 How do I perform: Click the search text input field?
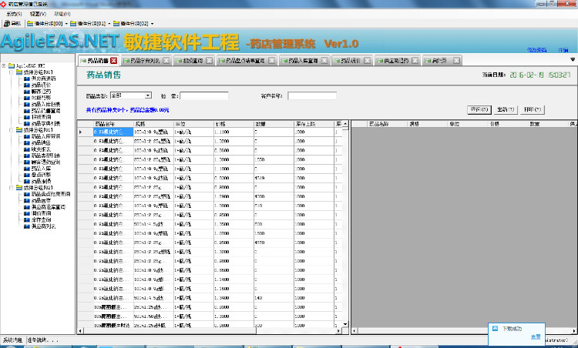(x=204, y=95)
